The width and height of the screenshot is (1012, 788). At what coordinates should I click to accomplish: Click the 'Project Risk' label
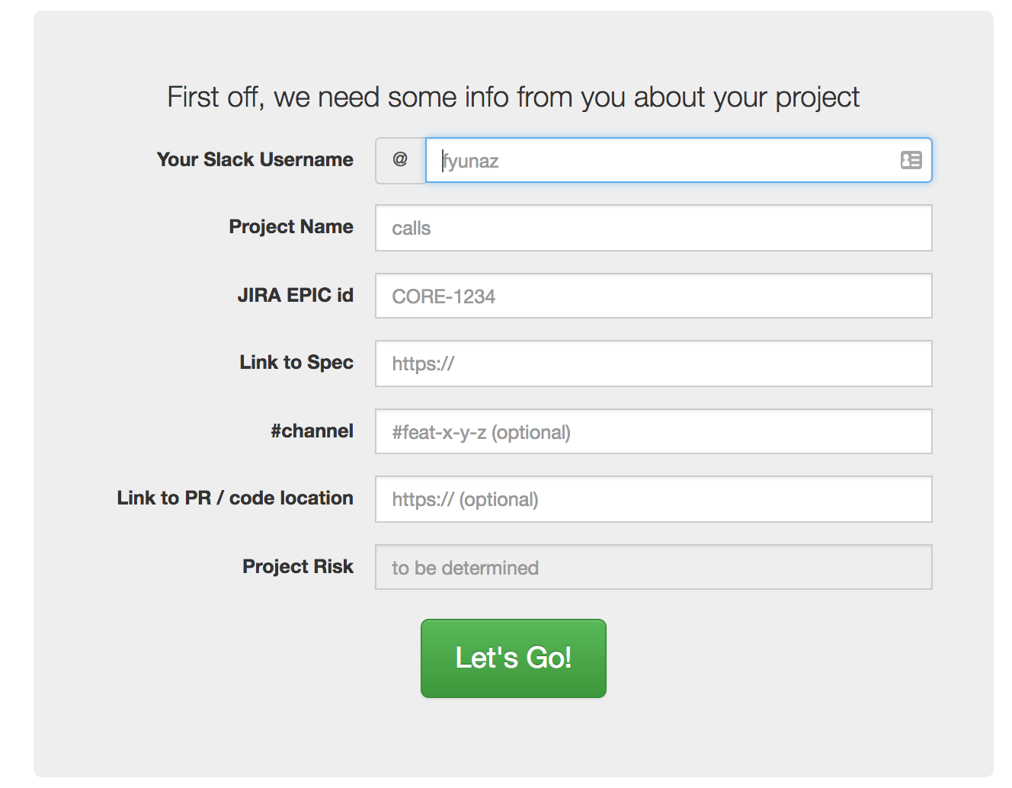pos(298,566)
